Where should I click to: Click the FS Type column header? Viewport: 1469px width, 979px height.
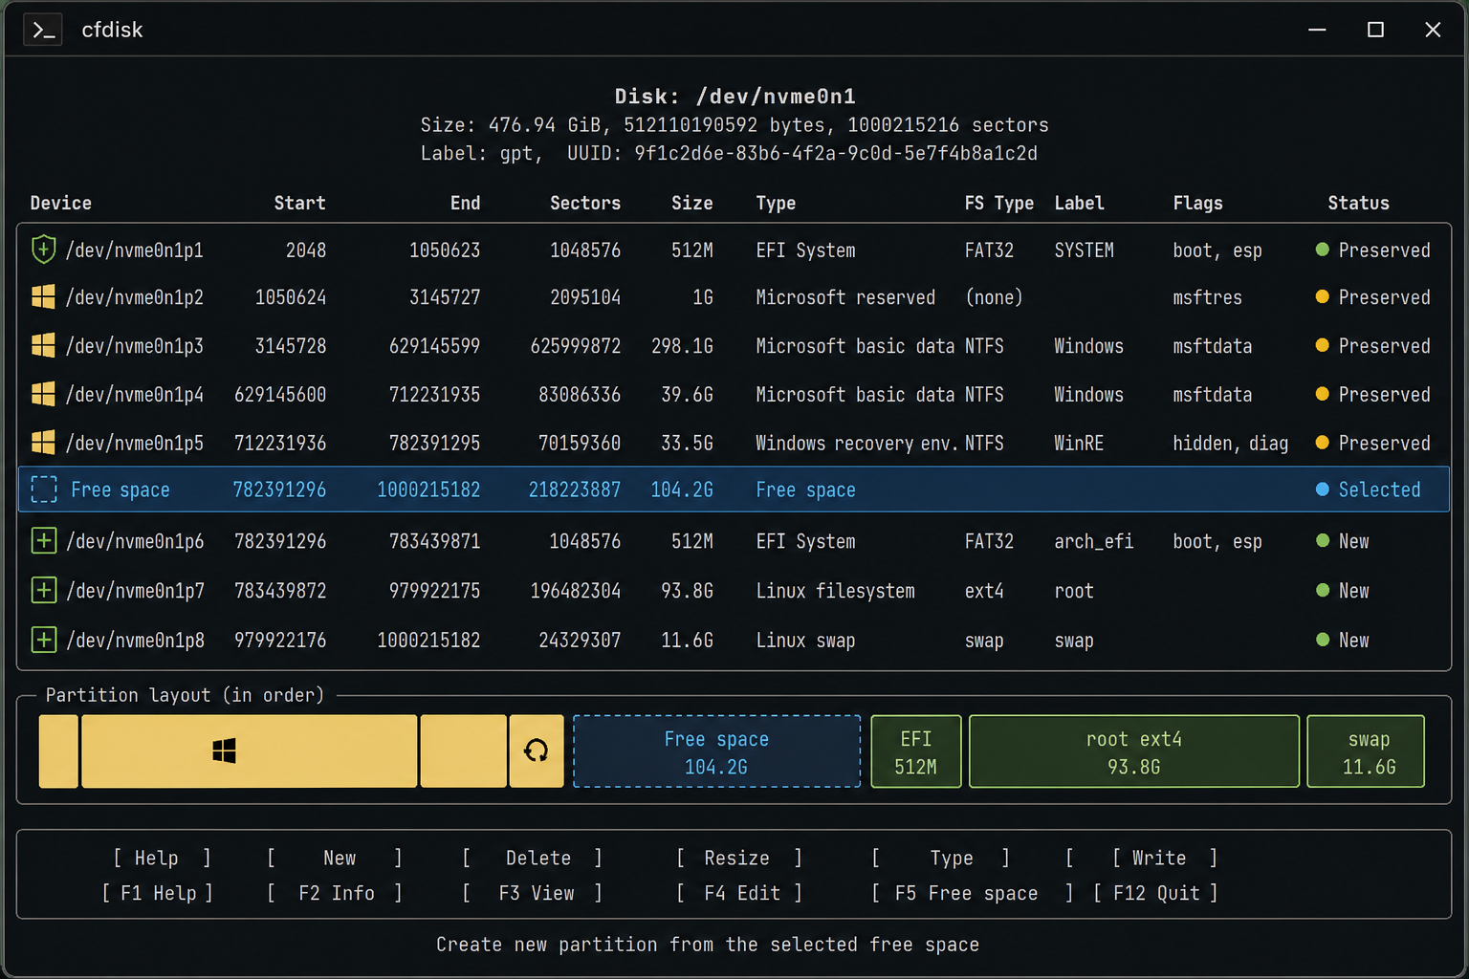[x=998, y=203]
